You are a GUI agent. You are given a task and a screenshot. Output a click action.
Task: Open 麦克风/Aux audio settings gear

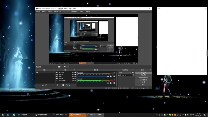[114, 76]
